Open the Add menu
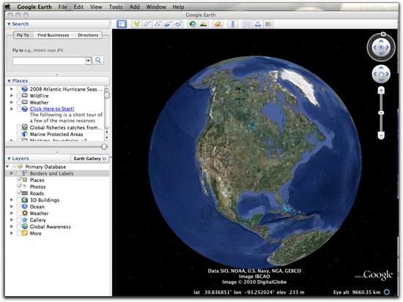This screenshot has height=302, width=403. coord(134,7)
